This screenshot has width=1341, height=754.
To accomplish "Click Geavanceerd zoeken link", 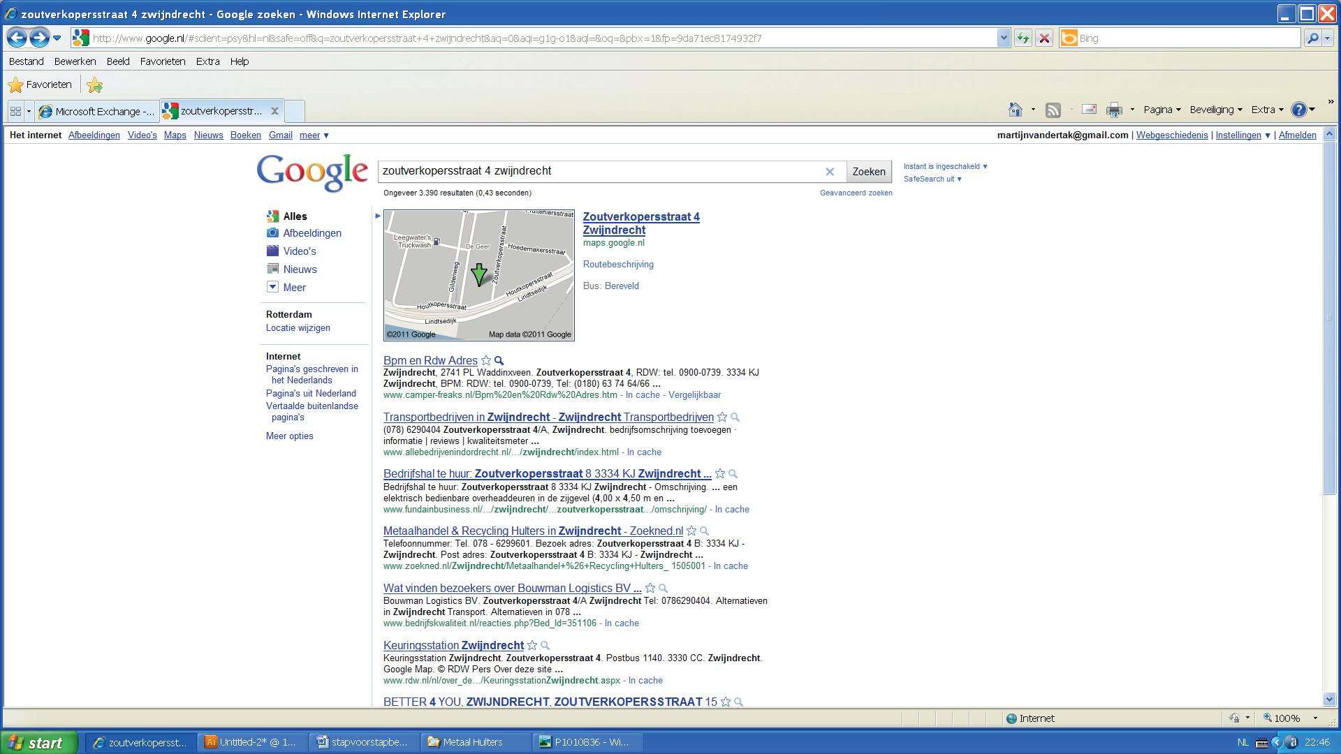I will 856,193.
